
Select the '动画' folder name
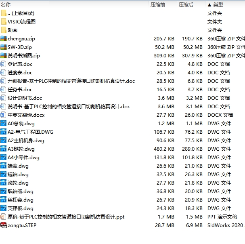[x=13, y=30]
